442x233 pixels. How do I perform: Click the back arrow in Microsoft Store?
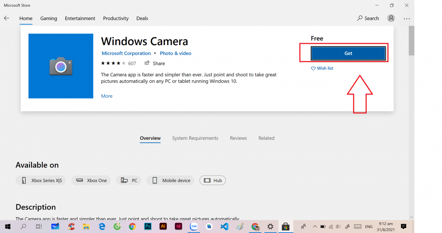click(x=7, y=18)
